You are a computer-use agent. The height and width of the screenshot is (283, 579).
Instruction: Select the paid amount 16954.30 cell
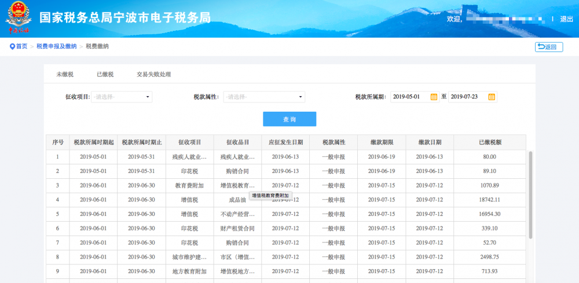tap(490, 214)
